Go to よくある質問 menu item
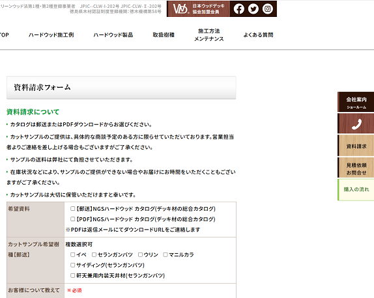The image size is (374, 298). click(x=258, y=35)
